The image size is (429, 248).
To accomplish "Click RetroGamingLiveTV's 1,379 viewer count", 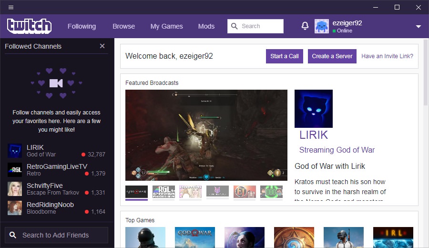I will (x=98, y=174).
